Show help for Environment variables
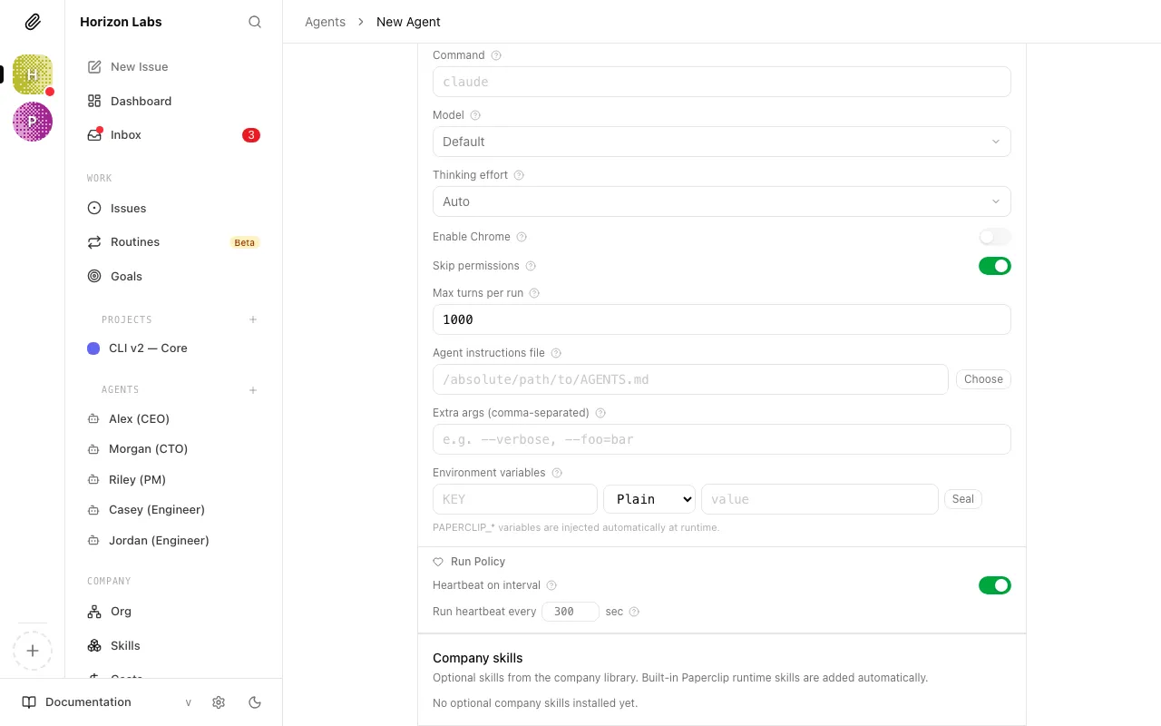This screenshot has width=1161, height=726. point(557,473)
